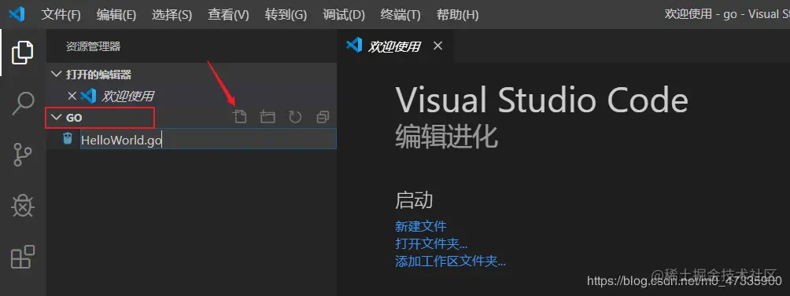This screenshot has width=790, height=296.
Task: Click the 资源管理器 panel title
Action: pyautogui.click(x=93, y=47)
